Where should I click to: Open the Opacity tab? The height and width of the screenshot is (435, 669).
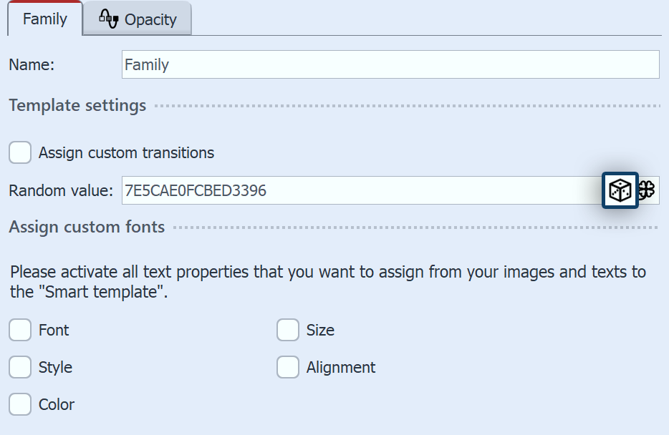[x=150, y=20]
